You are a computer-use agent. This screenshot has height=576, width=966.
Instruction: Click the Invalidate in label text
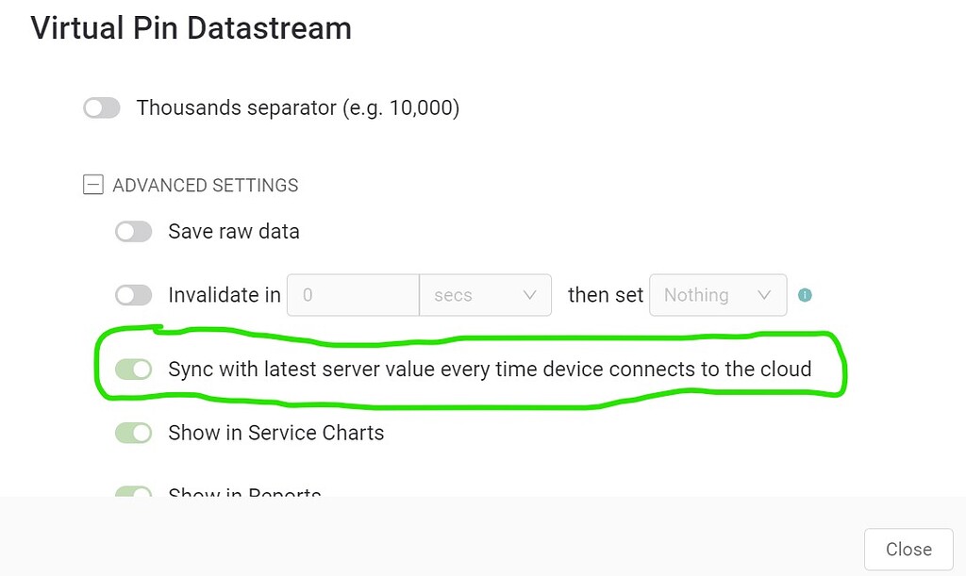[x=225, y=295]
